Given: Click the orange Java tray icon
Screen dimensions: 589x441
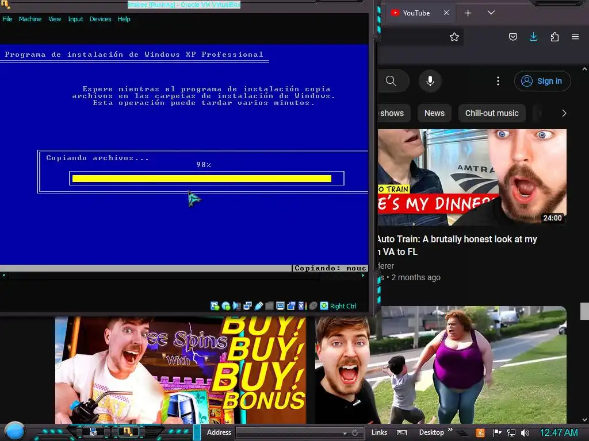Looking at the screenshot, I should click(x=480, y=433).
